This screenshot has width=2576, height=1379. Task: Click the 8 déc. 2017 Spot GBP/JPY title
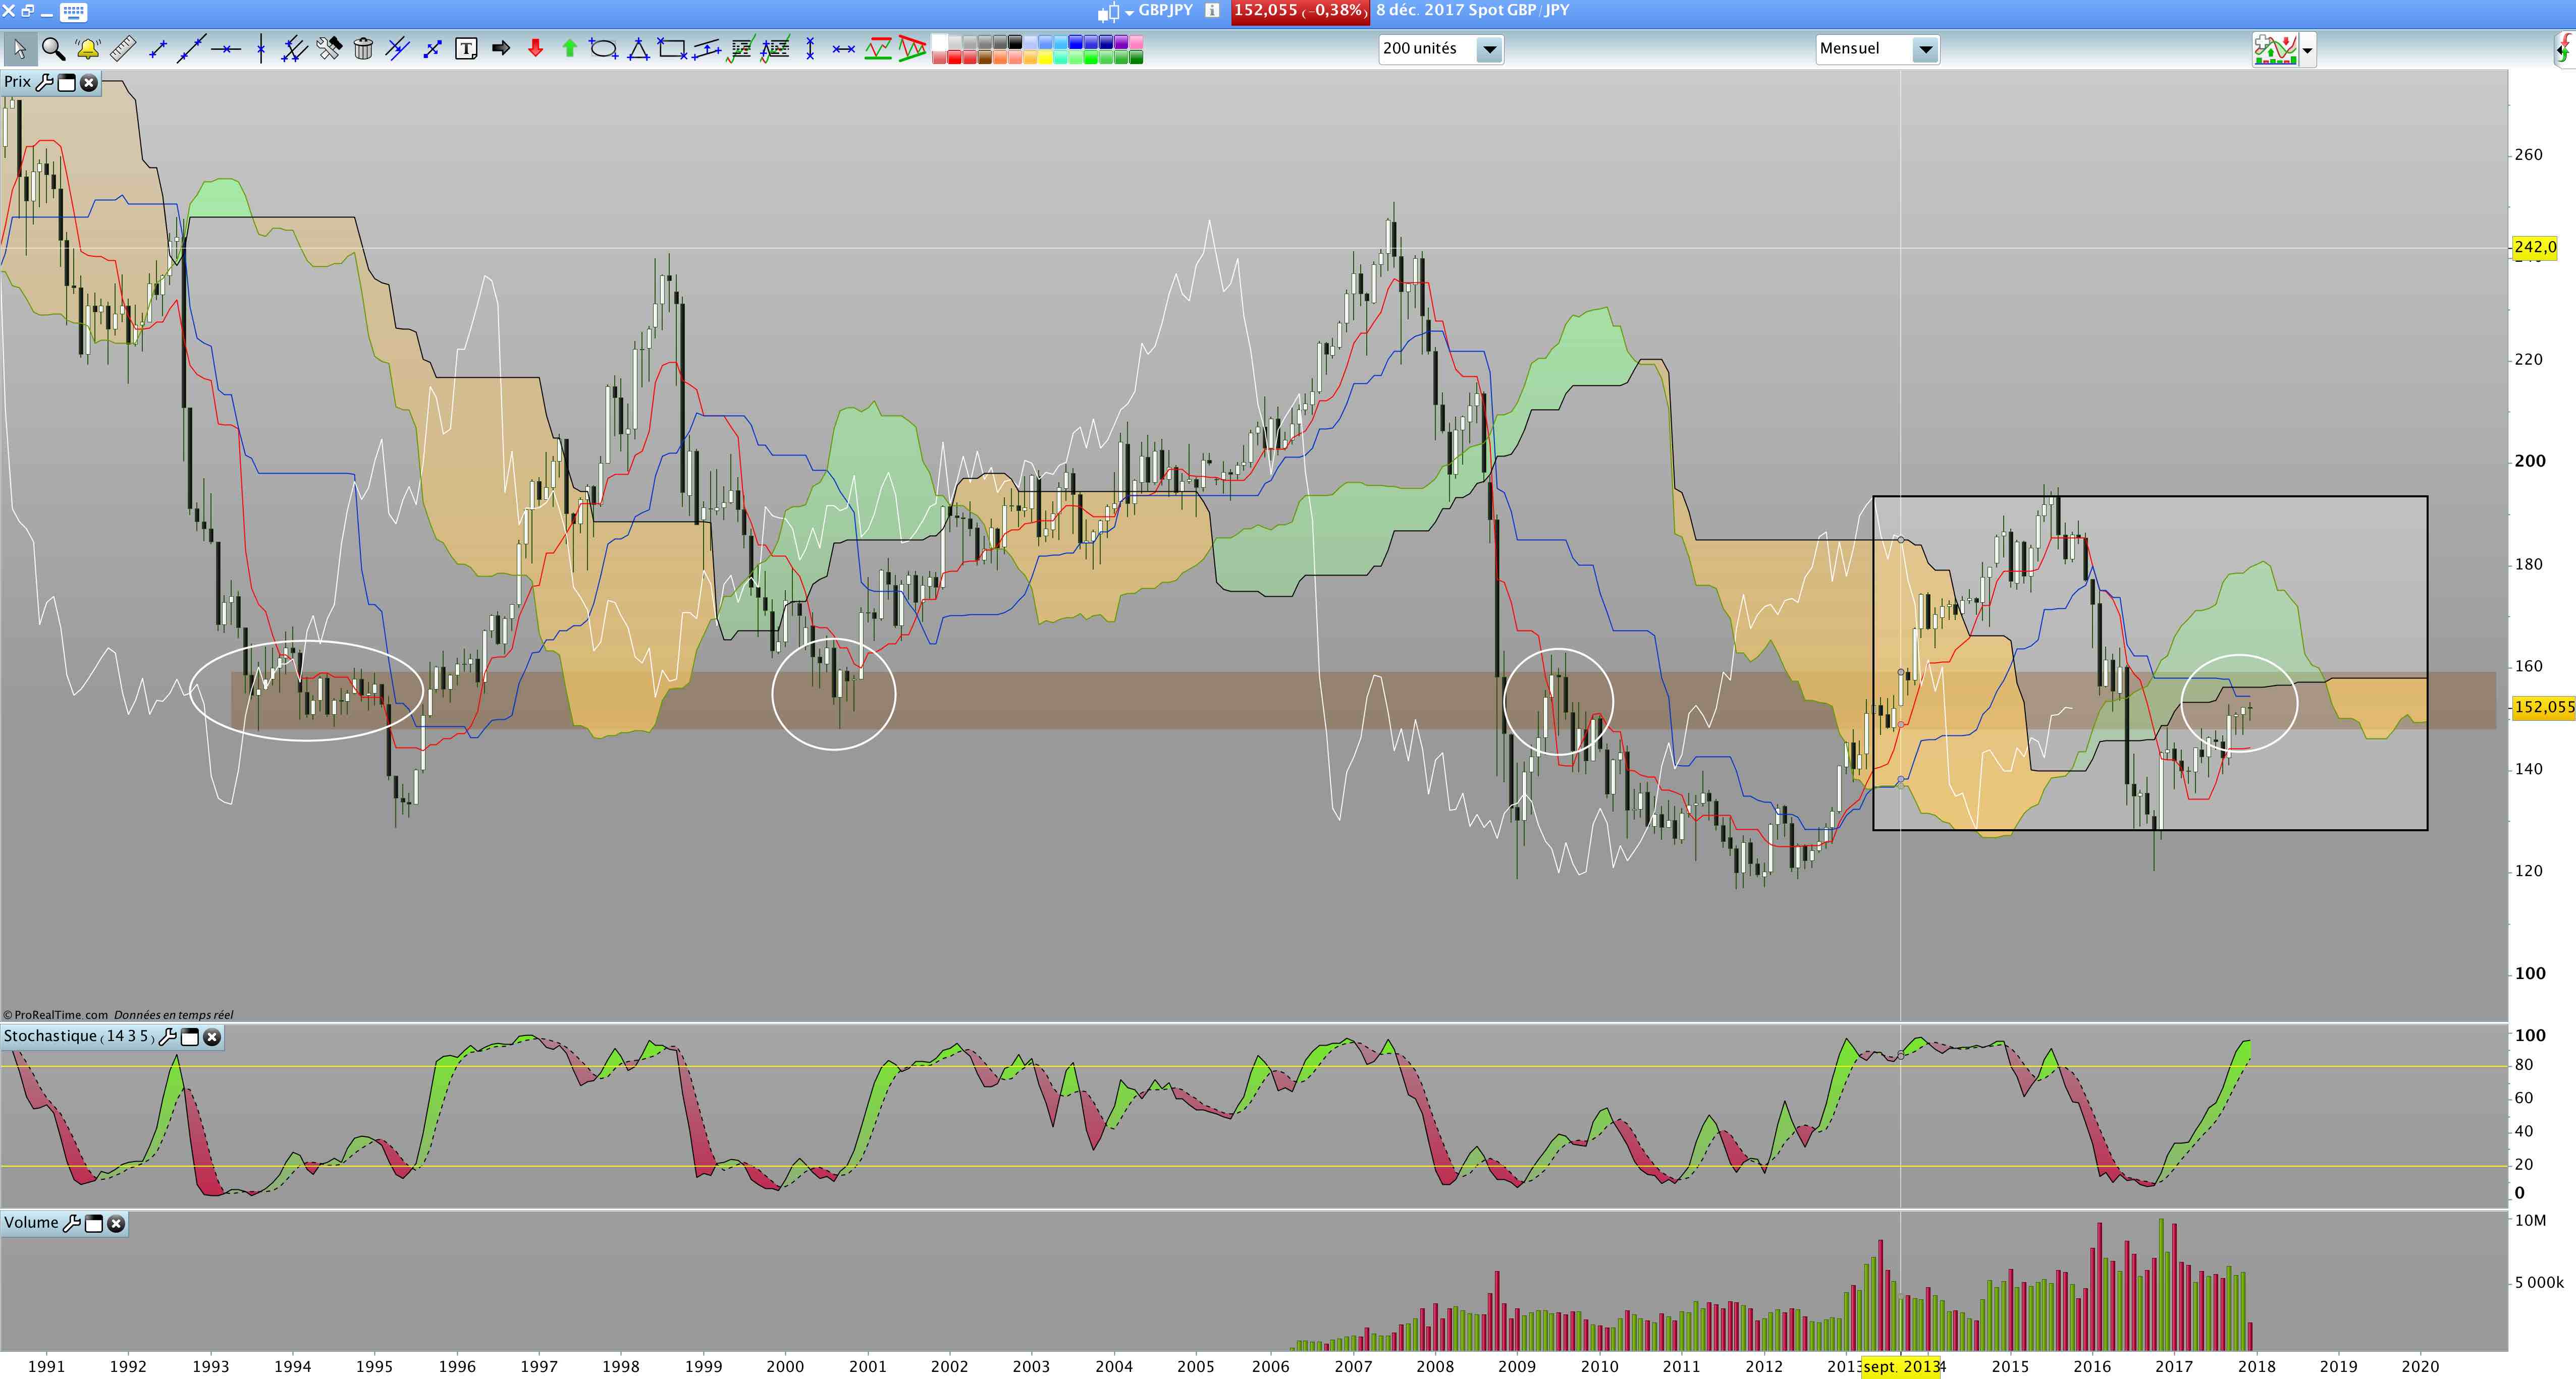(x=1473, y=10)
